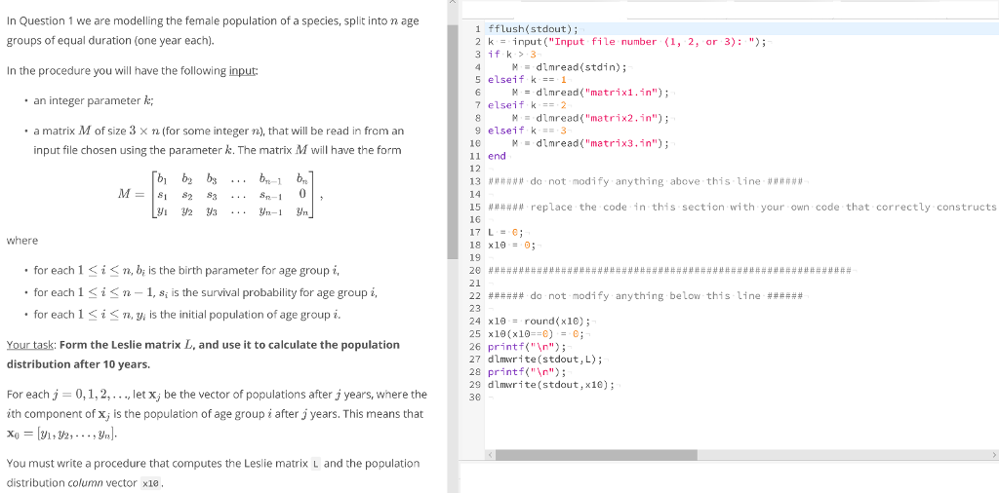Click the 'Input file number' input prompt line
This screenshot has height=493, width=999.
627,41
